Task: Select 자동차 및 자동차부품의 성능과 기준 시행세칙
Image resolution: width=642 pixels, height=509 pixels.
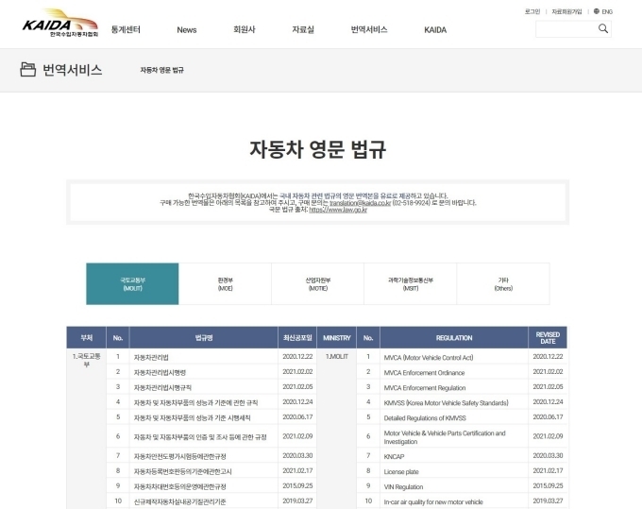Action: (192, 418)
